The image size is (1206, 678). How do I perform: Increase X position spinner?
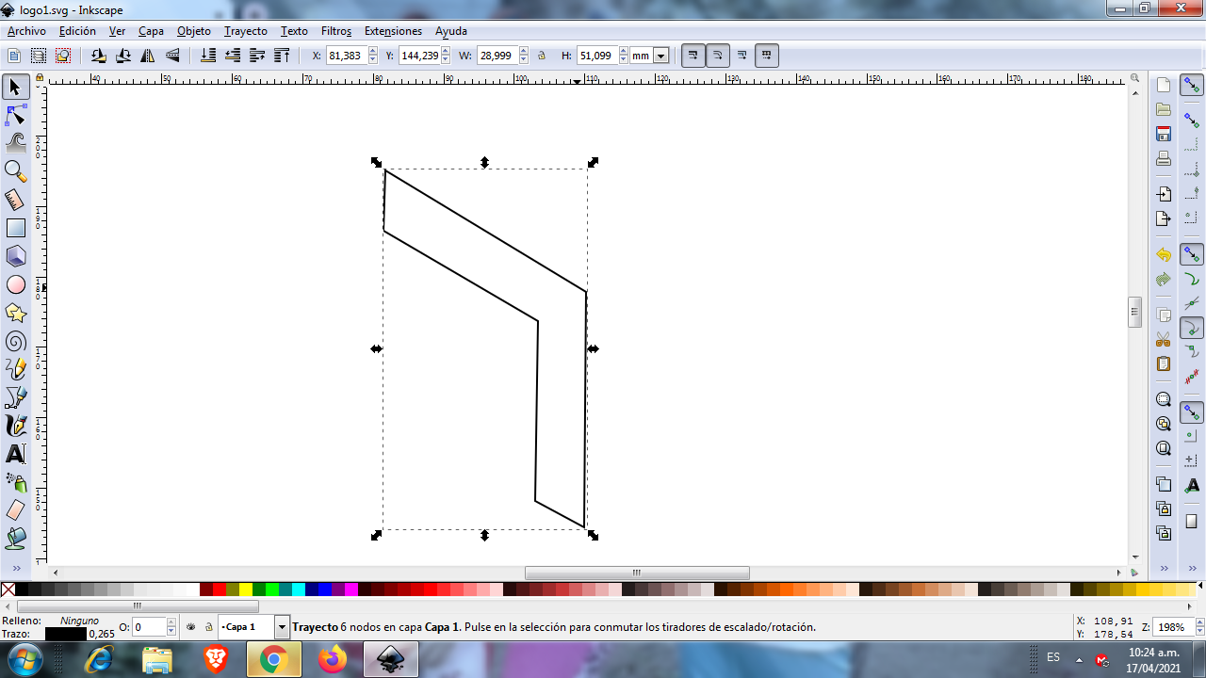(x=373, y=52)
